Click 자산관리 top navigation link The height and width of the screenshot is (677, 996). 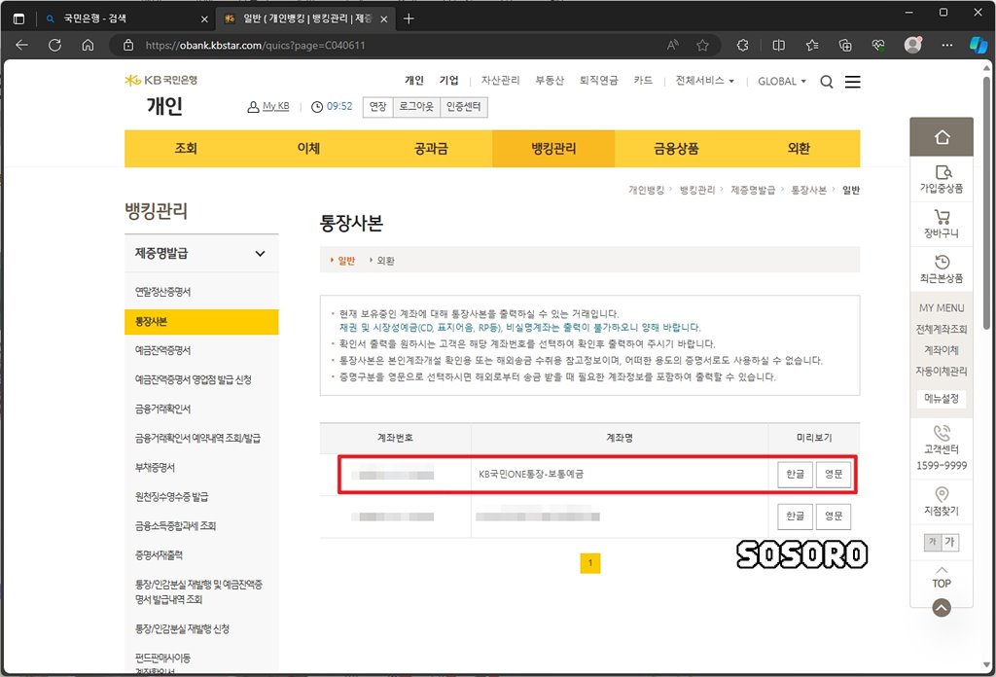[501, 81]
